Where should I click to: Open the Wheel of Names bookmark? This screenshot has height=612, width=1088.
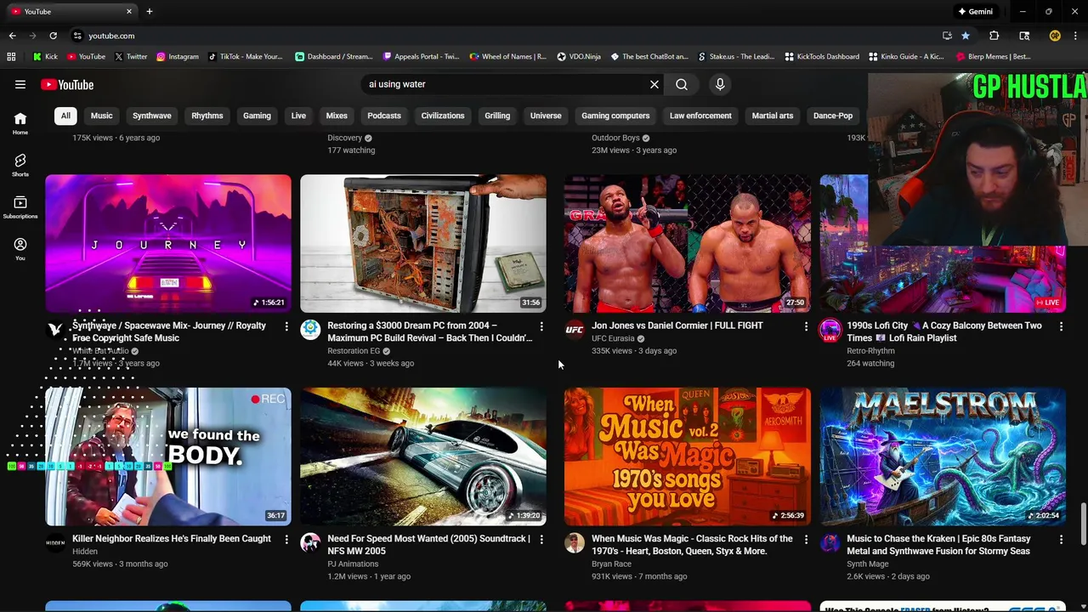point(508,57)
